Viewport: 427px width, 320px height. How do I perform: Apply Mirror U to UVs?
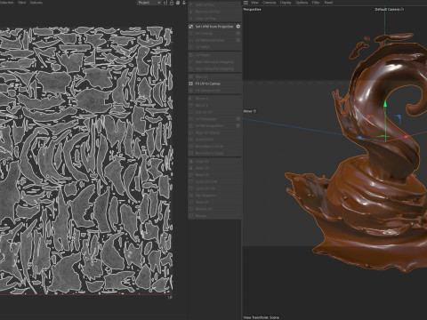[214, 99]
